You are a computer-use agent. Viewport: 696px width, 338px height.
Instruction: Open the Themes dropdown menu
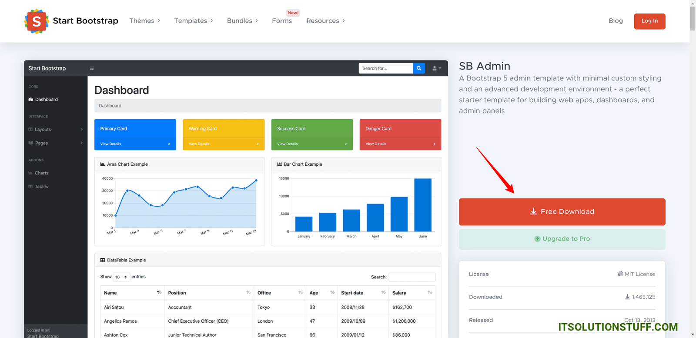coord(145,21)
